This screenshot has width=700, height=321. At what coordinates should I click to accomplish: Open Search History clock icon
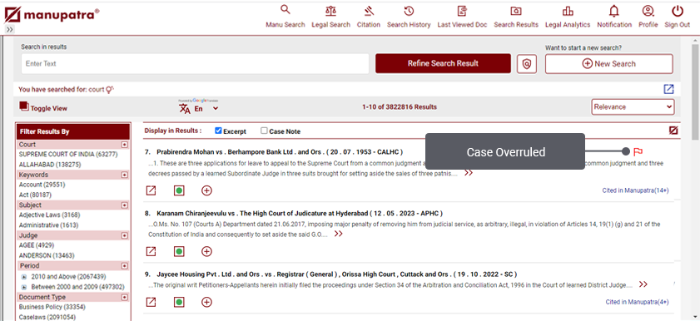tap(409, 11)
